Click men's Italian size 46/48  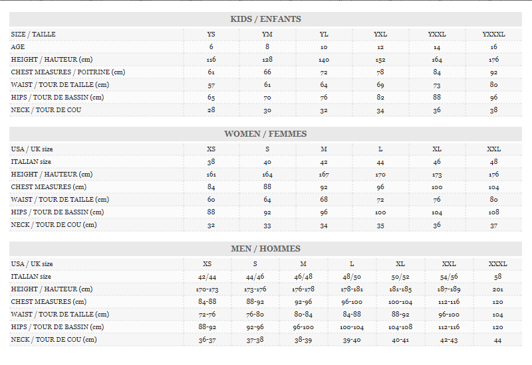pyautogui.click(x=303, y=277)
